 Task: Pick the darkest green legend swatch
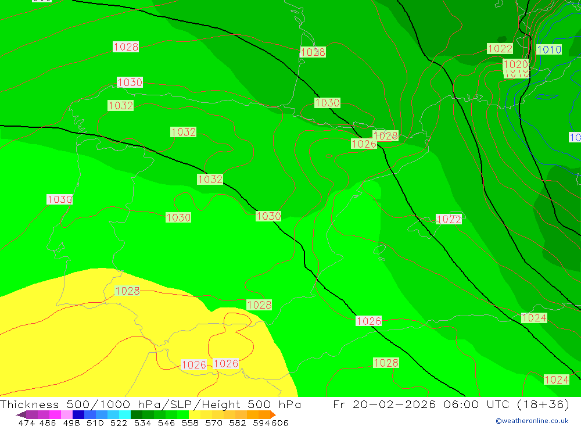tap(137, 414)
